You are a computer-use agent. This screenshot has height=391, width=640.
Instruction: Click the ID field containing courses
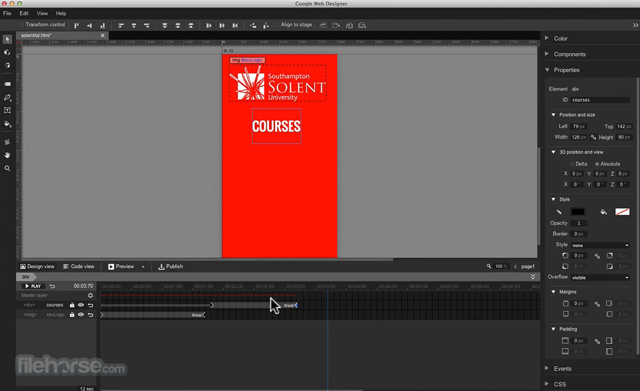600,100
